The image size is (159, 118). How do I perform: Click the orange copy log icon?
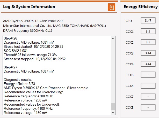pyautogui.click(x=111, y=7)
